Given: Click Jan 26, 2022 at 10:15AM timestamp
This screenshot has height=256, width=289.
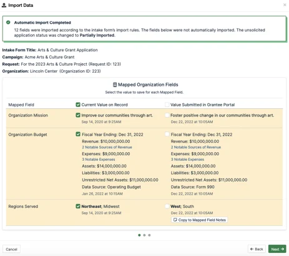Looking at the screenshot, I should (x=102, y=194).
